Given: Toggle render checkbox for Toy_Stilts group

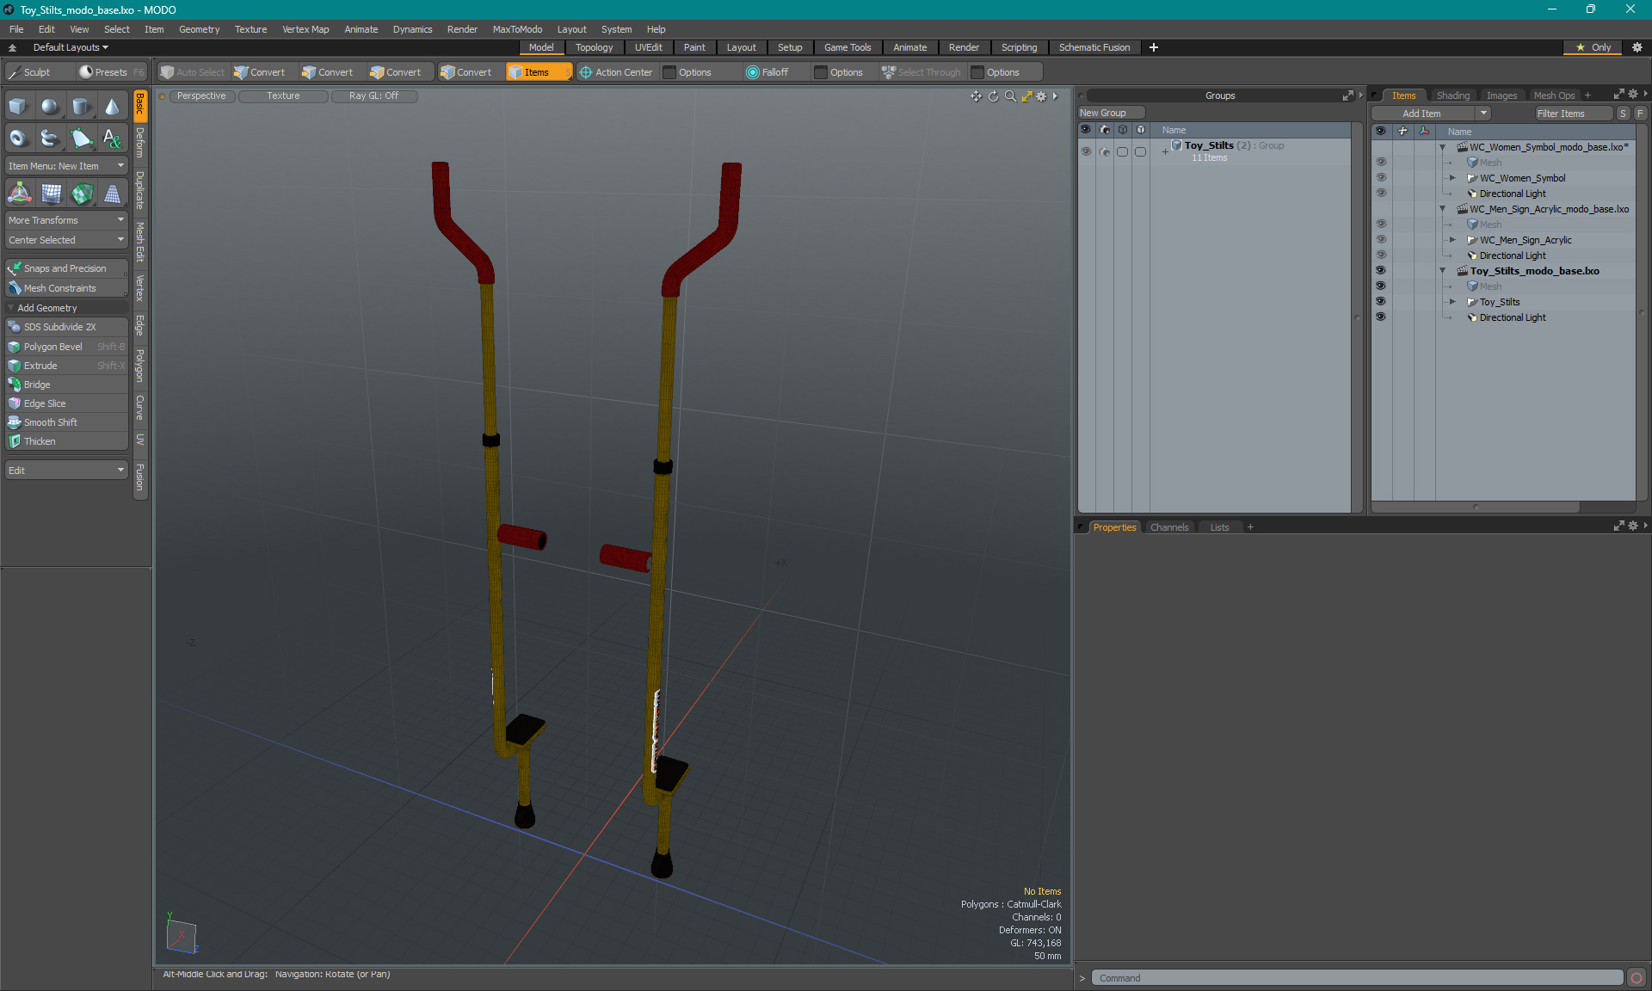Looking at the screenshot, I should coord(1105,151).
